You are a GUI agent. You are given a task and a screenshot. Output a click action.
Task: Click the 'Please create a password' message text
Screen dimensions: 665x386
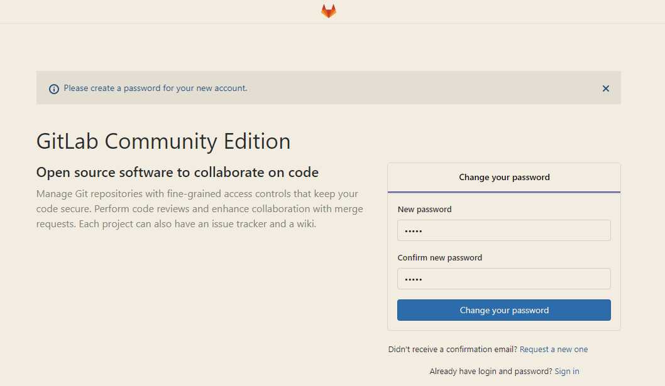tap(155, 88)
